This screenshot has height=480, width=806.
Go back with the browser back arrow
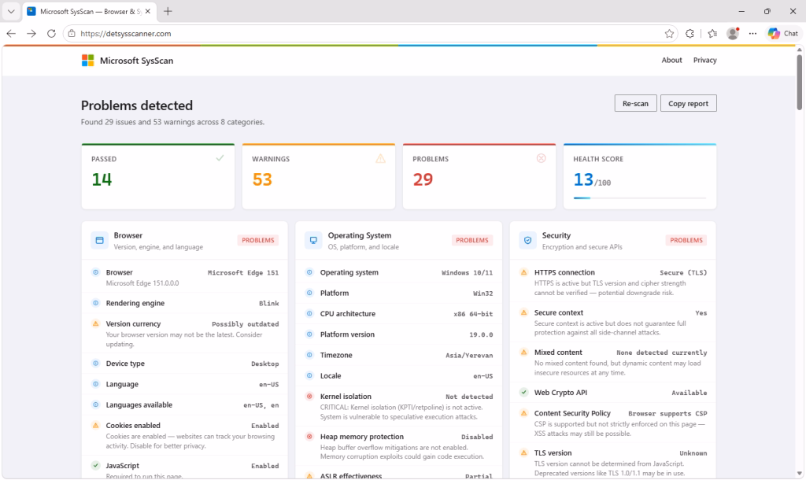coord(11,33)
